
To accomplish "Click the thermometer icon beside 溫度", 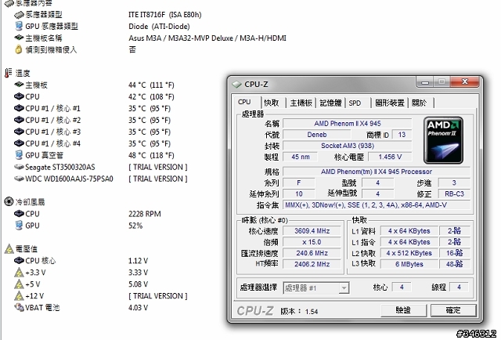I will pos(9,73).
